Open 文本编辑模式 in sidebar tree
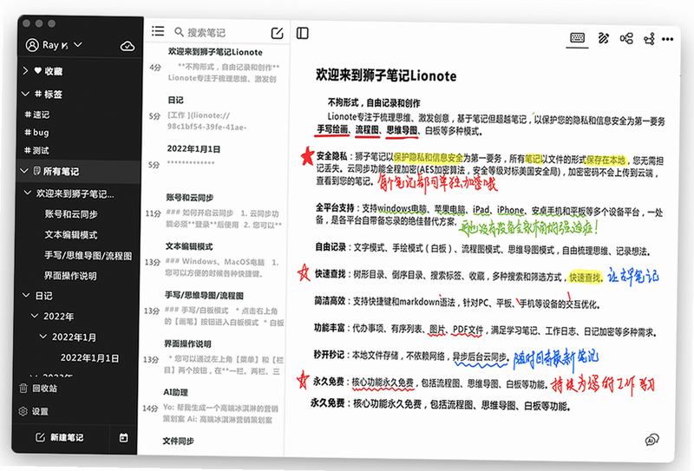 71,234
